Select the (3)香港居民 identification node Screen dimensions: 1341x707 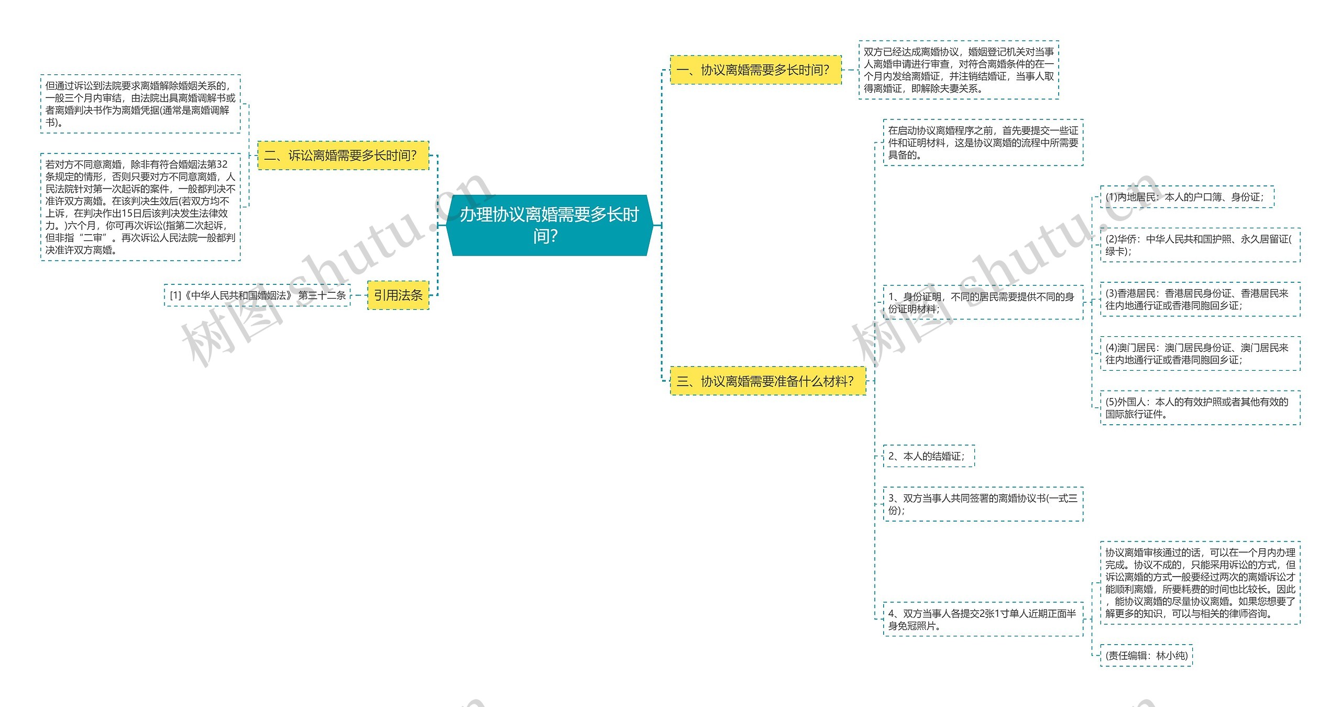click(1200, 299)
